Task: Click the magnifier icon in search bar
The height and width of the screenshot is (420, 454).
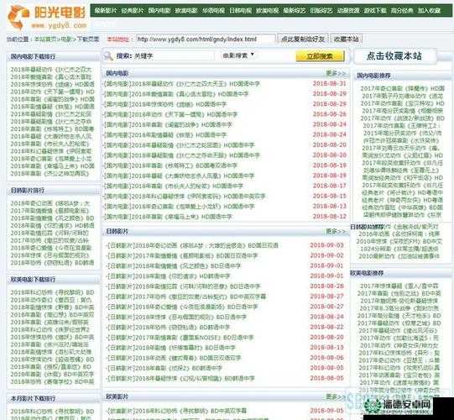Action: coord(108,55)
